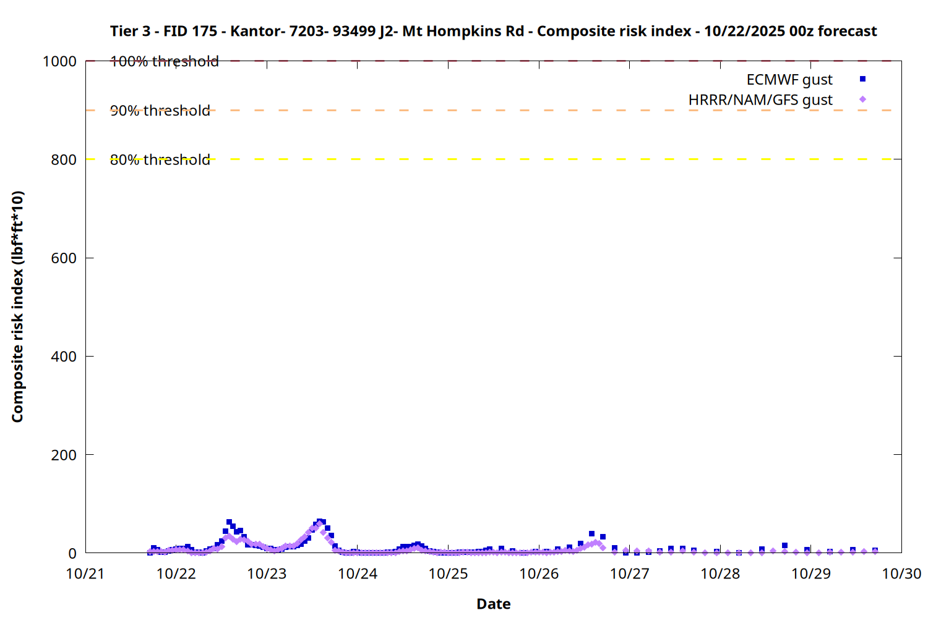Click the 1000 y-axis tick label
Image resolution: width=928 pixels, height=618 pixels.
coord(59,61)
